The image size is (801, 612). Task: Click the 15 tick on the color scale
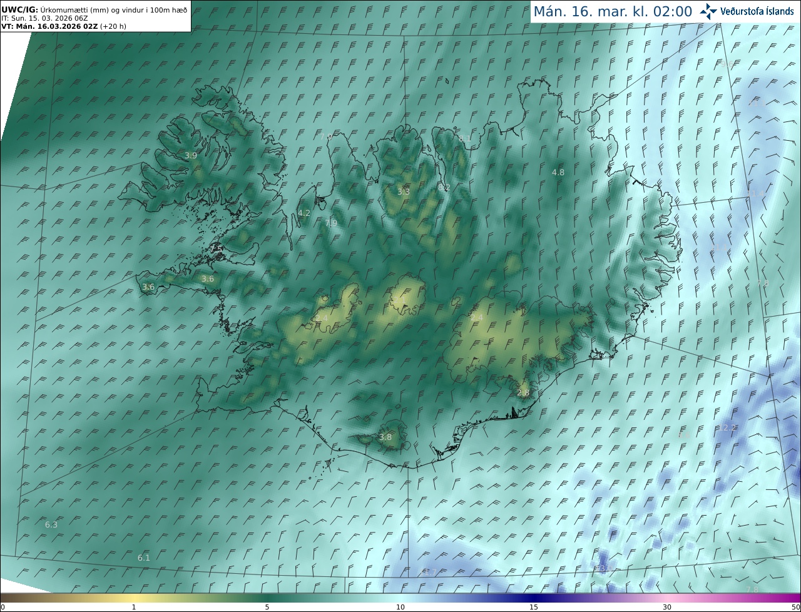[534, 607]
